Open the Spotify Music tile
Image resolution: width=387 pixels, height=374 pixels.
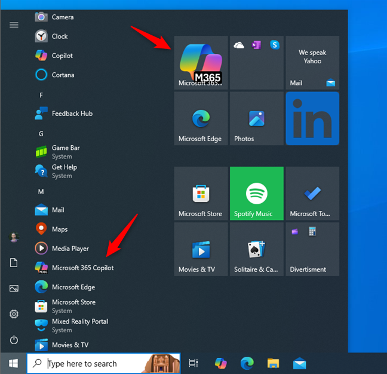point(257,194)
